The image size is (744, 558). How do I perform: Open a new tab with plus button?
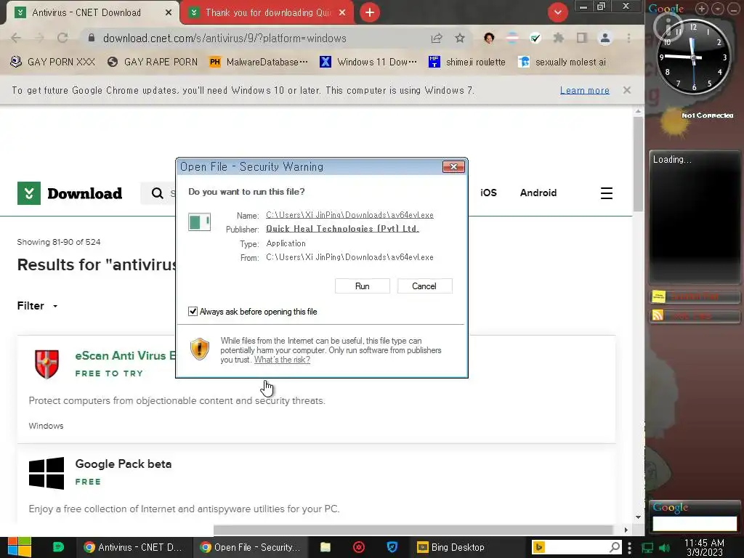coord(370,13)
